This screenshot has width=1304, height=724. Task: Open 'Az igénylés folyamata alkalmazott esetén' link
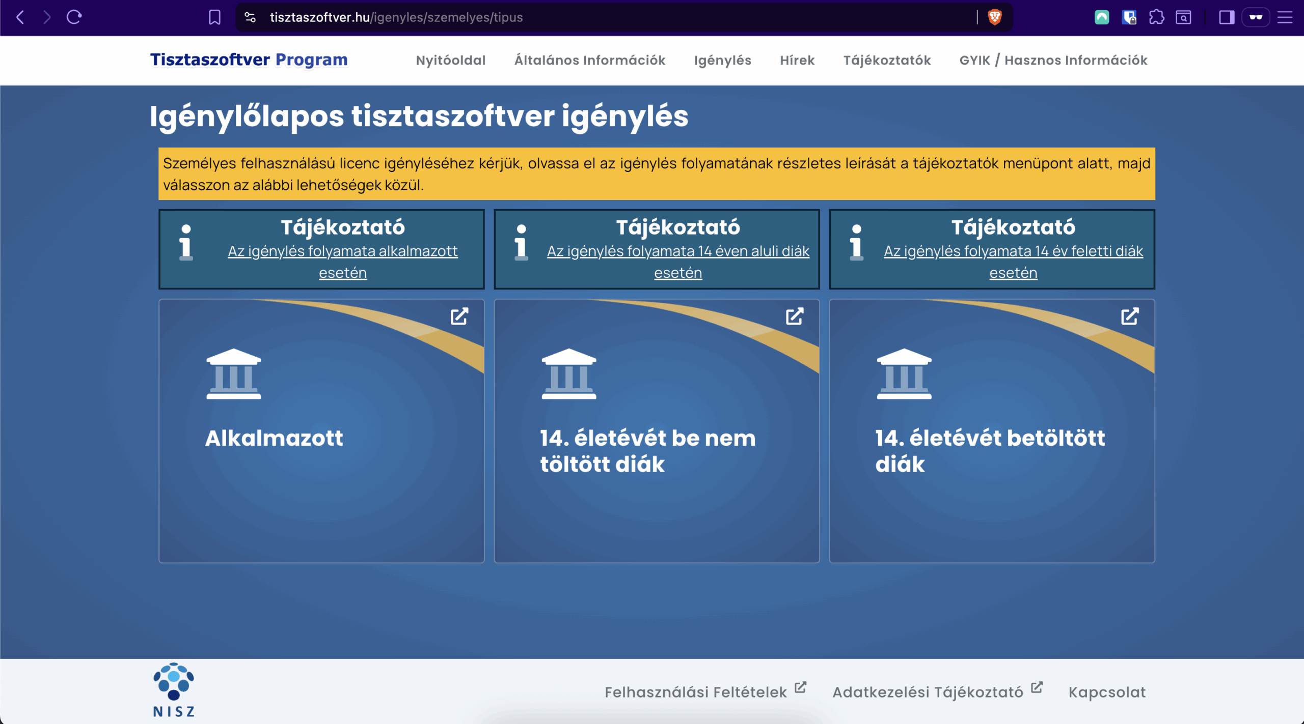coord(342,262)
